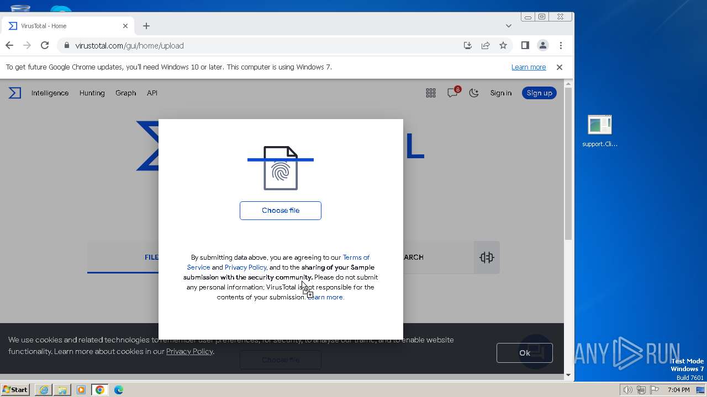This screenshot has width=707, height=397.
Task: Go forward in browser
Action: point(27,46)
